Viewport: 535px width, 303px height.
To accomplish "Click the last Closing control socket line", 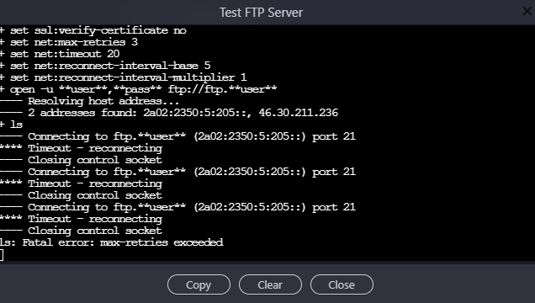I will (82, 231).
